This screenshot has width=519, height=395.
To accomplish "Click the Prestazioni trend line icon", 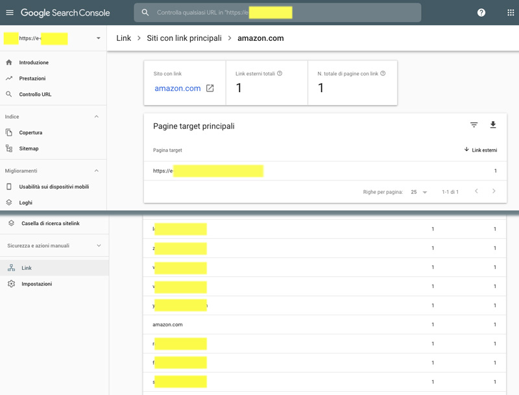I will 9,78.
